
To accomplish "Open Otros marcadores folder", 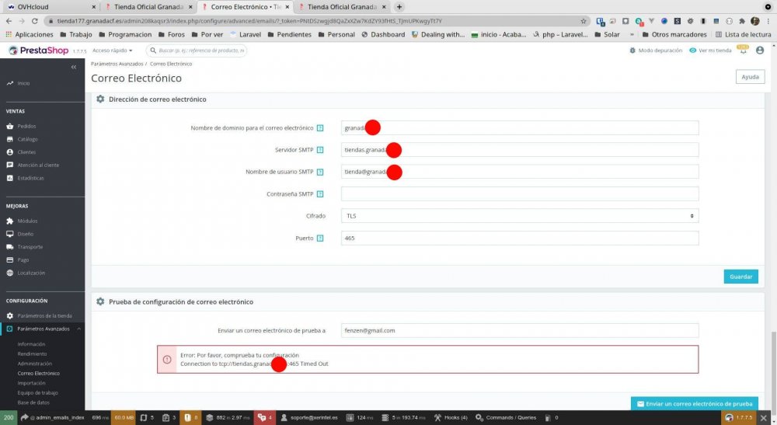I will (x=674, y=35).
